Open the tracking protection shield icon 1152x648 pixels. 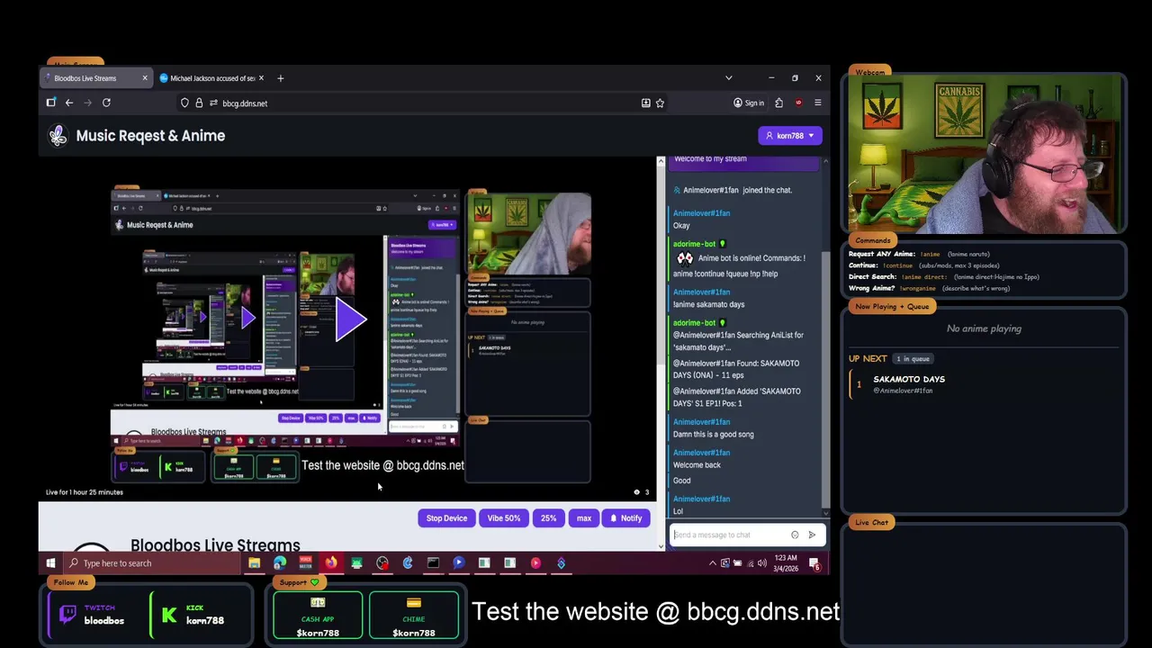pos(184,103)
